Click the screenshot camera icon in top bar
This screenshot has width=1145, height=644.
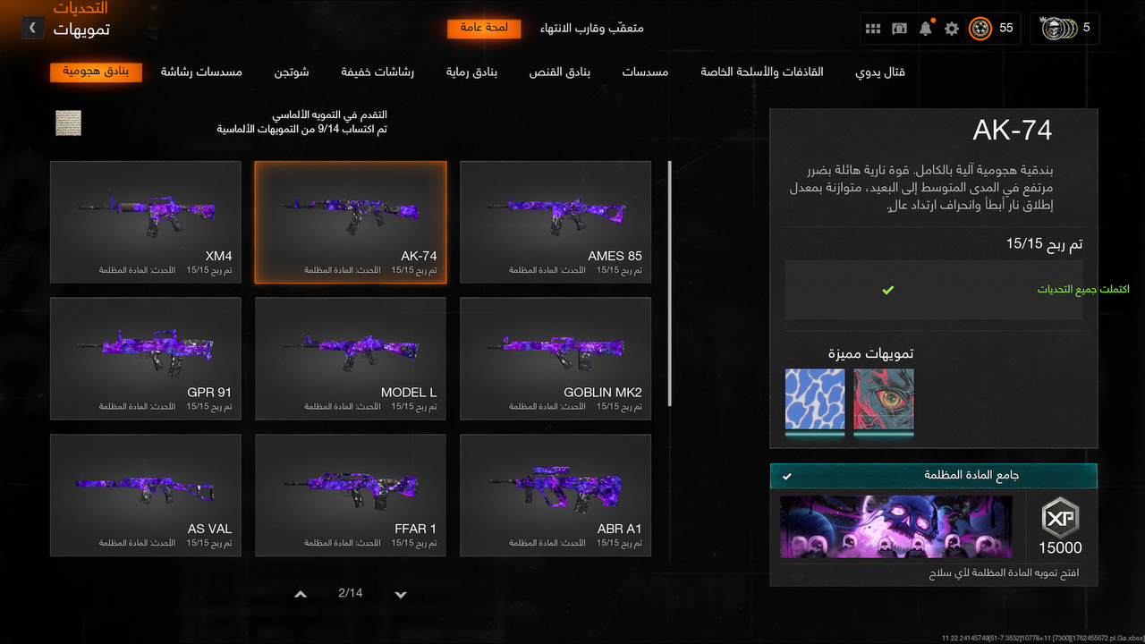[x=899, y=28]
